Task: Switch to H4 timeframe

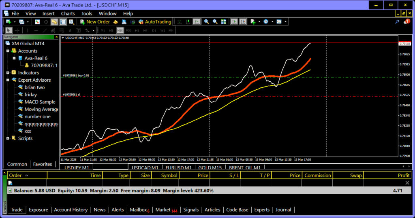Action: pyautogui.click(x=145, y=30)
